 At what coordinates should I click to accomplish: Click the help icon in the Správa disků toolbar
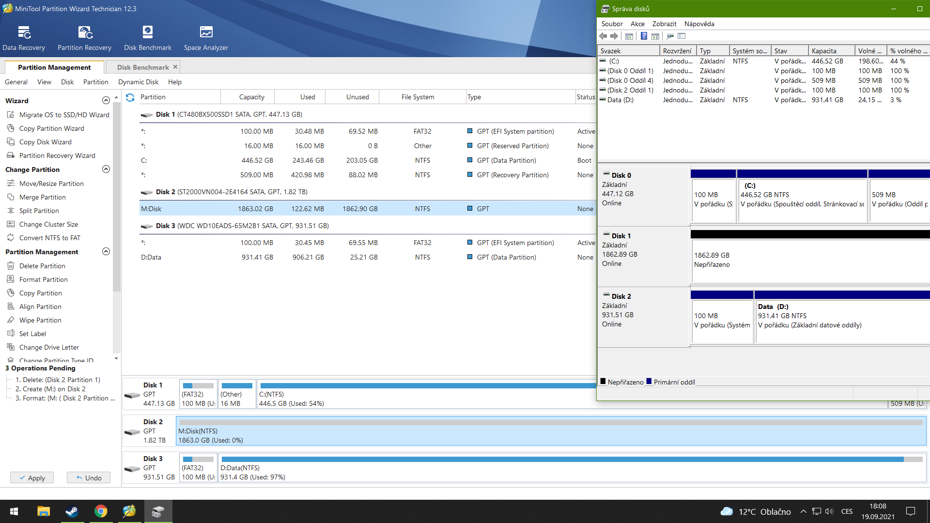644,36
